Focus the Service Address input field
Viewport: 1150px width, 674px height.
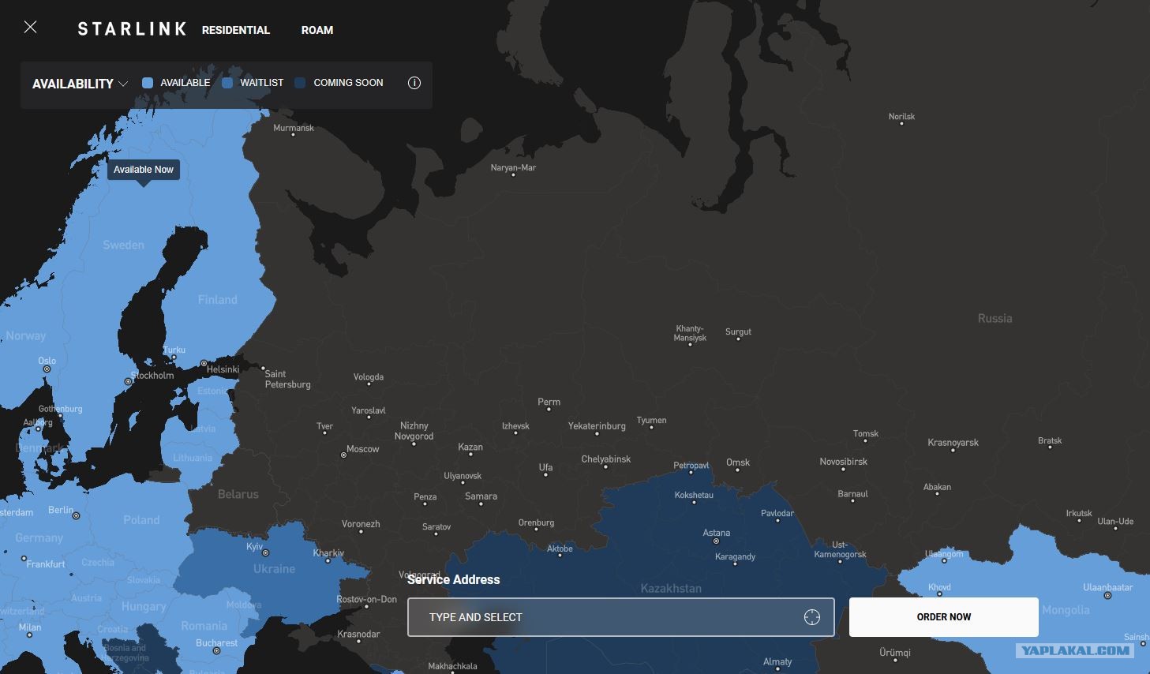click(620, 617)
